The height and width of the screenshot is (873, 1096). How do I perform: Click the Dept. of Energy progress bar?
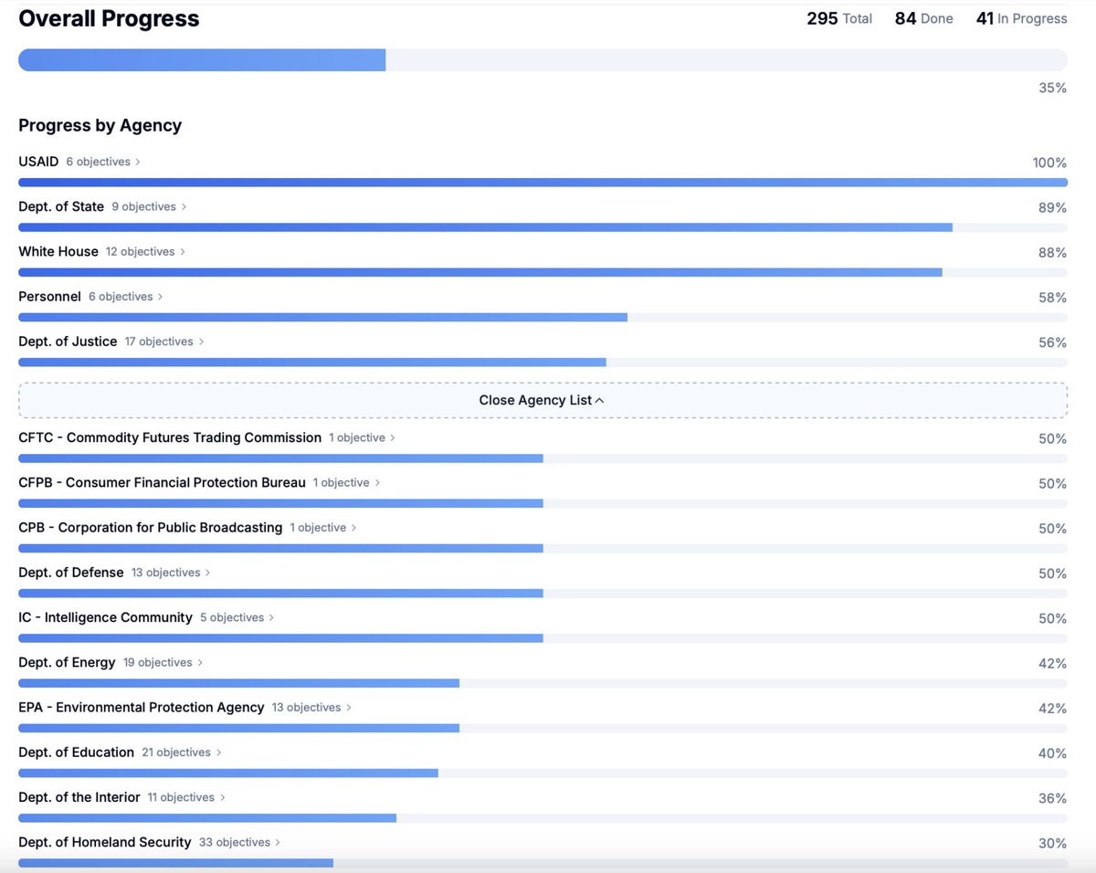pyautogui.click(x=543, y=683)
